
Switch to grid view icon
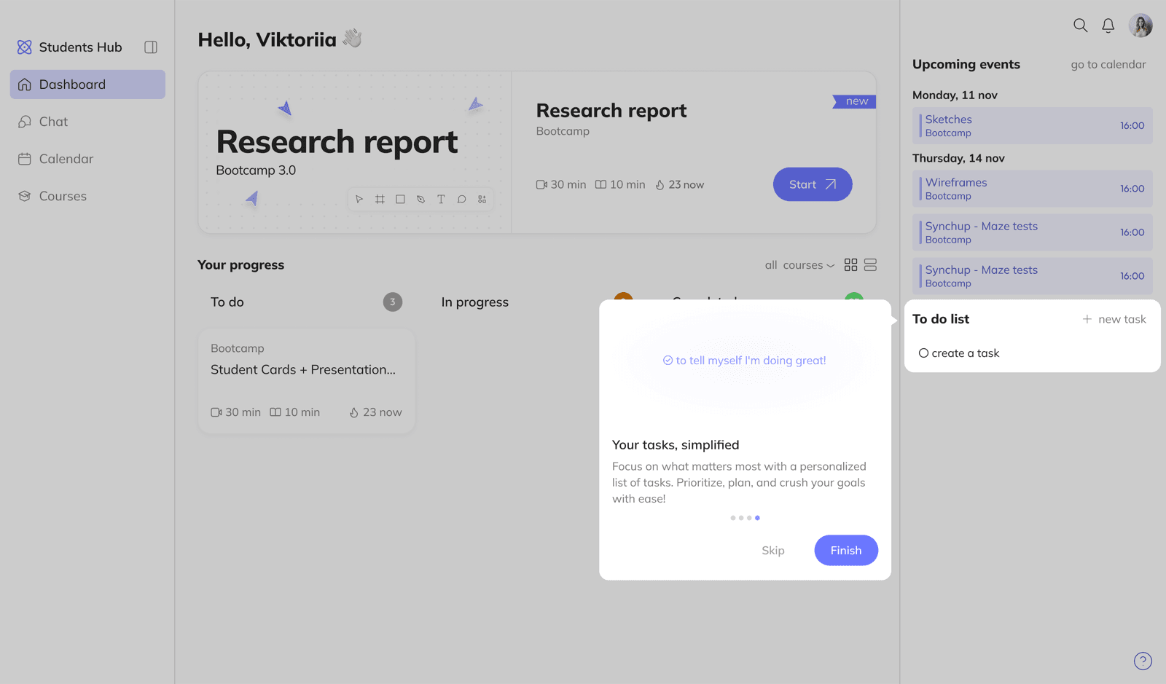850,264
